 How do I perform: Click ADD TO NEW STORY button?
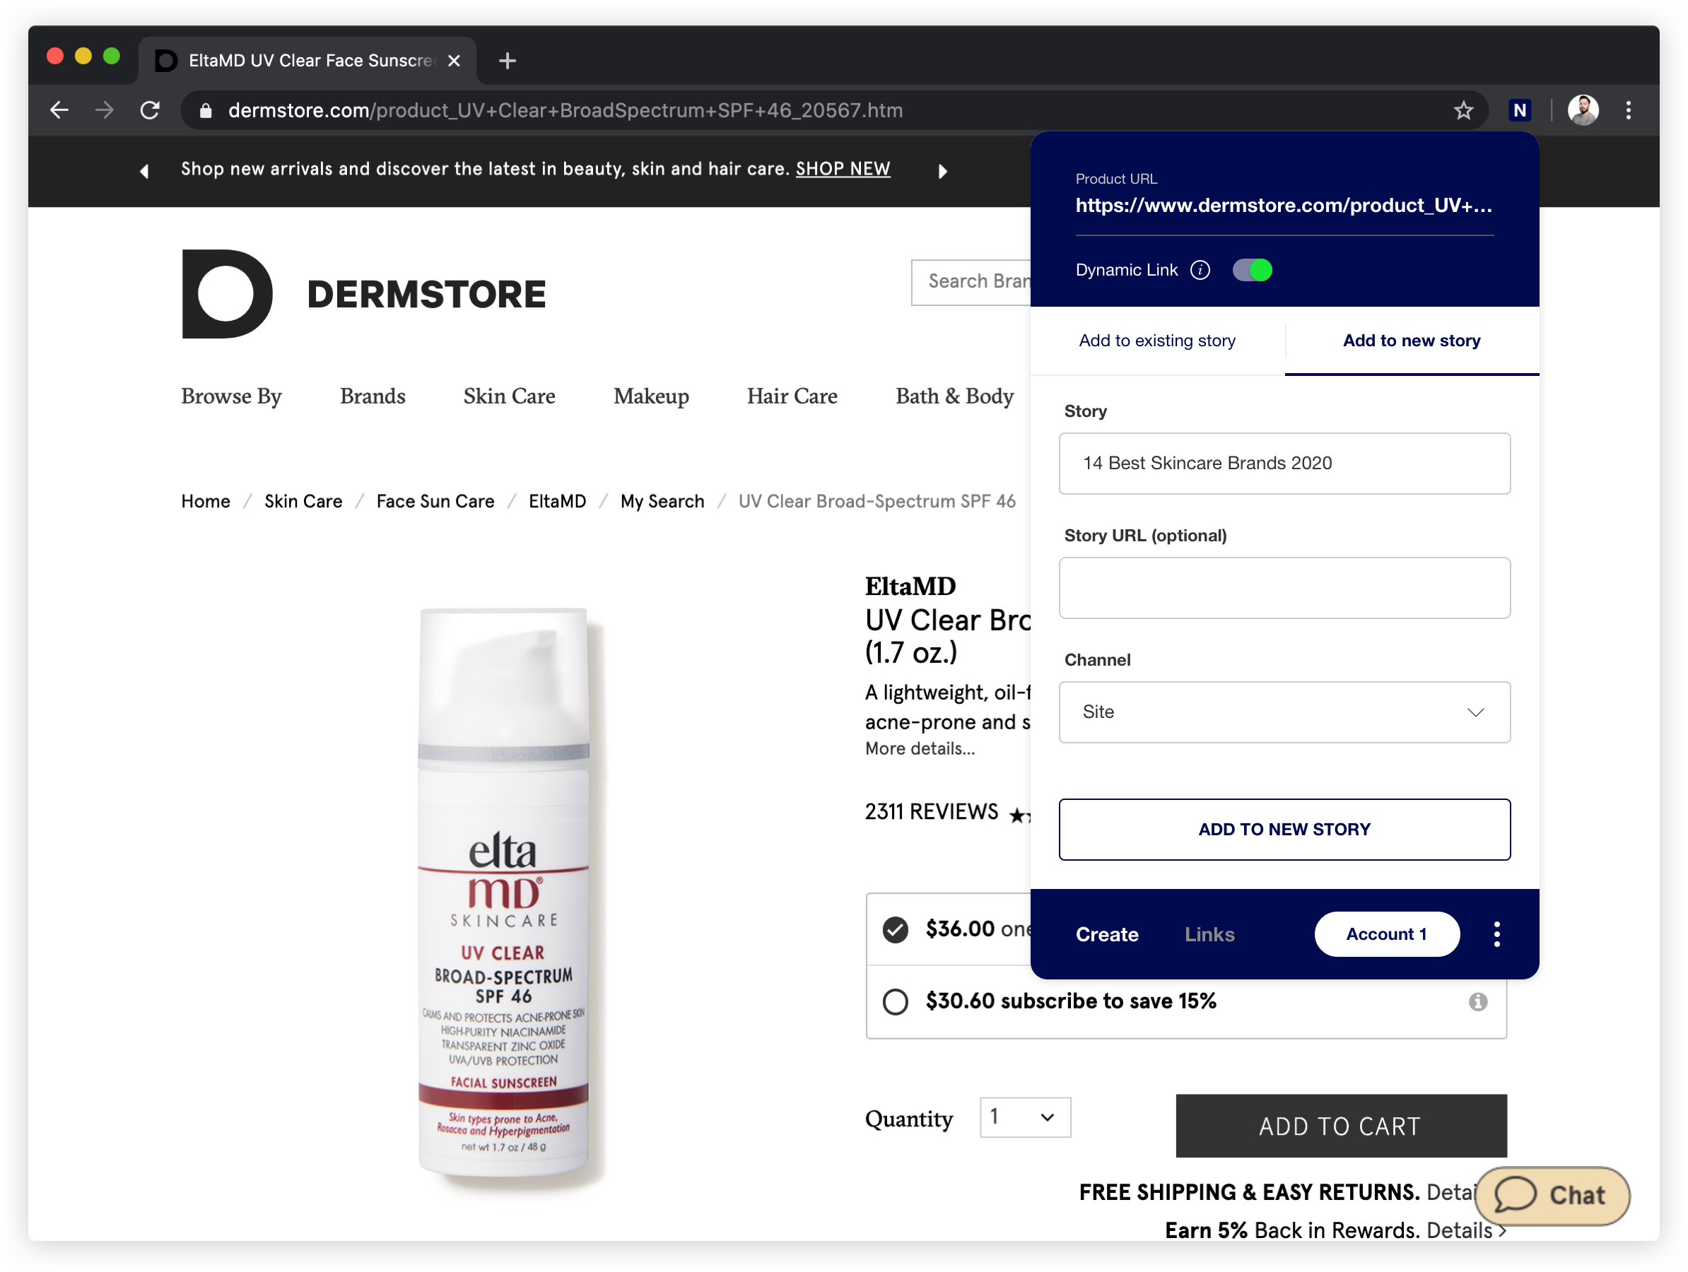point(1284,830)
